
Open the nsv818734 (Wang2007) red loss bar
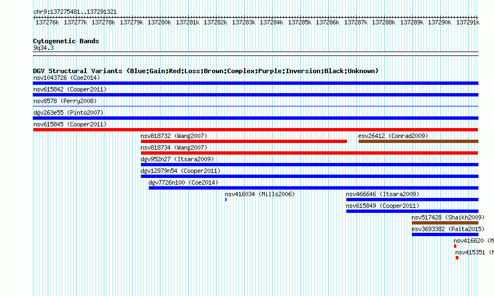tap(309, 153)
